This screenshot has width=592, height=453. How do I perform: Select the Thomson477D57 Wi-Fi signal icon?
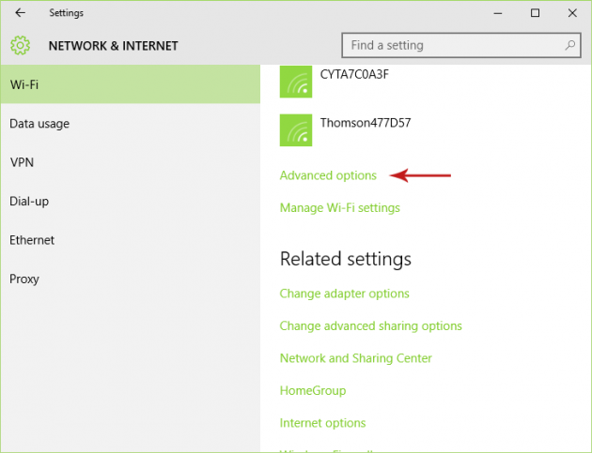[296, 130]
